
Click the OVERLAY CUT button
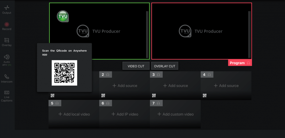164,66
